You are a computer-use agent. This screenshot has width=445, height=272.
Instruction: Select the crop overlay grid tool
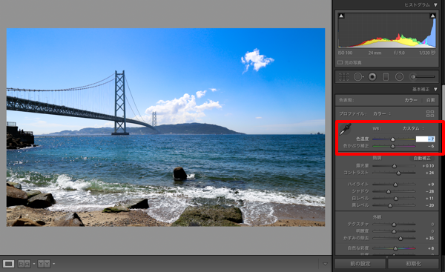(x=343, y=76)
